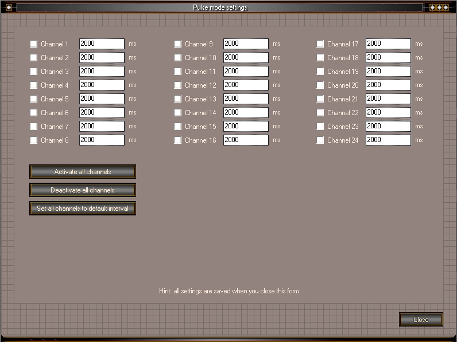Click the diamond icon left of the title bar
Screen dimensions: 457x342
coord(9,7)
